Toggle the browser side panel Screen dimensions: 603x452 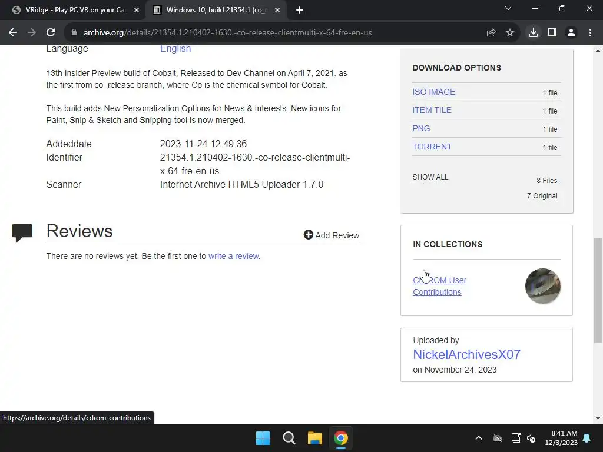tap(552, 33)
